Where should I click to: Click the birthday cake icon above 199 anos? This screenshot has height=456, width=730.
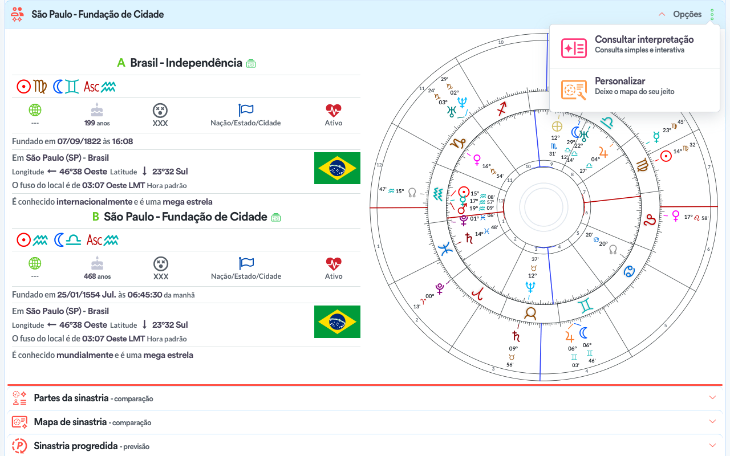pos(97,110)
